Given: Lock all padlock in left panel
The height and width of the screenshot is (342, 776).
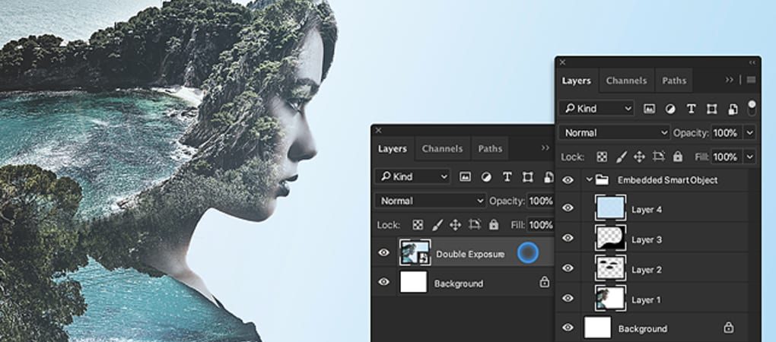Looking at the screenshot, I should [x=494, y=225].
